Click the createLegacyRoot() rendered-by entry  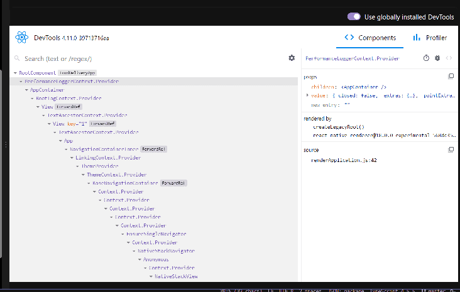tap(339, 127)
